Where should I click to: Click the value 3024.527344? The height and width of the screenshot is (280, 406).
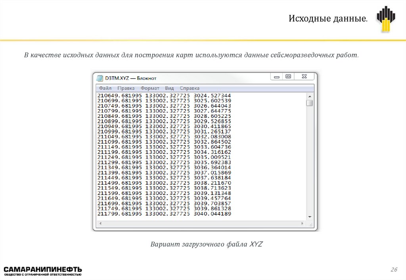212,96
